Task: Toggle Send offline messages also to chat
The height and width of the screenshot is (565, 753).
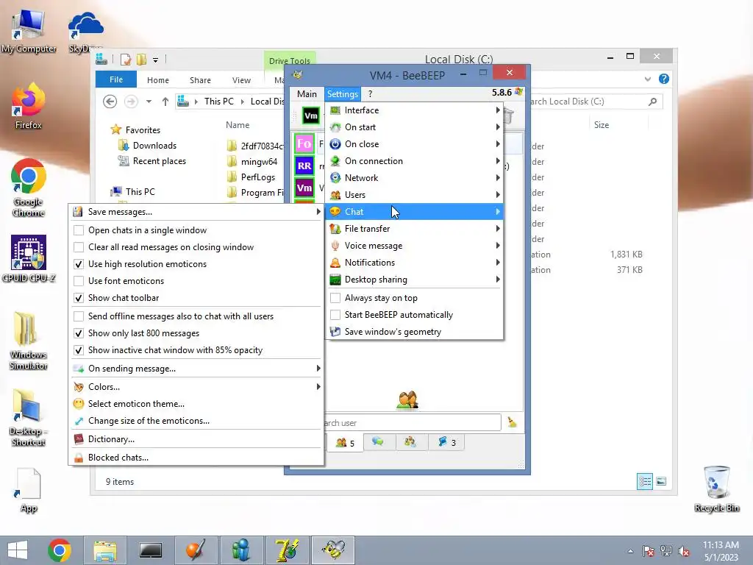Action: coord(79,316)
